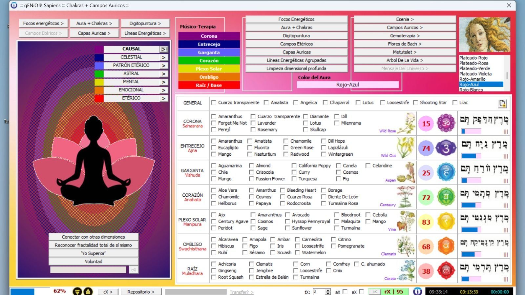The width and height of the screenshot is (525, 295).
Task: Expand the ASTRAL layer arrow
Action: (x=164, y=74)
